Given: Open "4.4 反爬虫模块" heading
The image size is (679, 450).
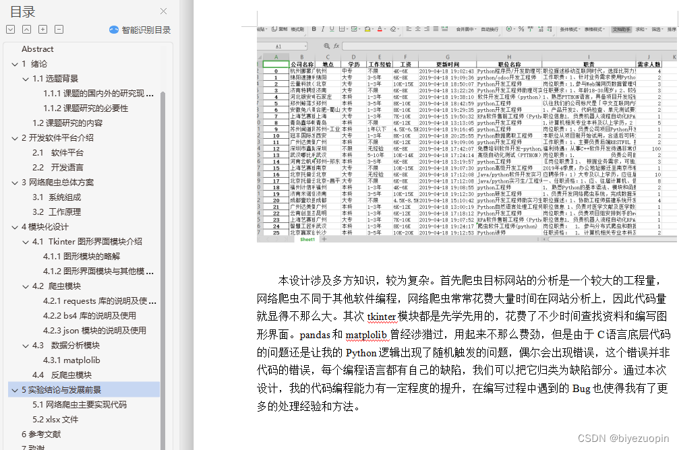Looking at the screenshot, I should (62, 375).
